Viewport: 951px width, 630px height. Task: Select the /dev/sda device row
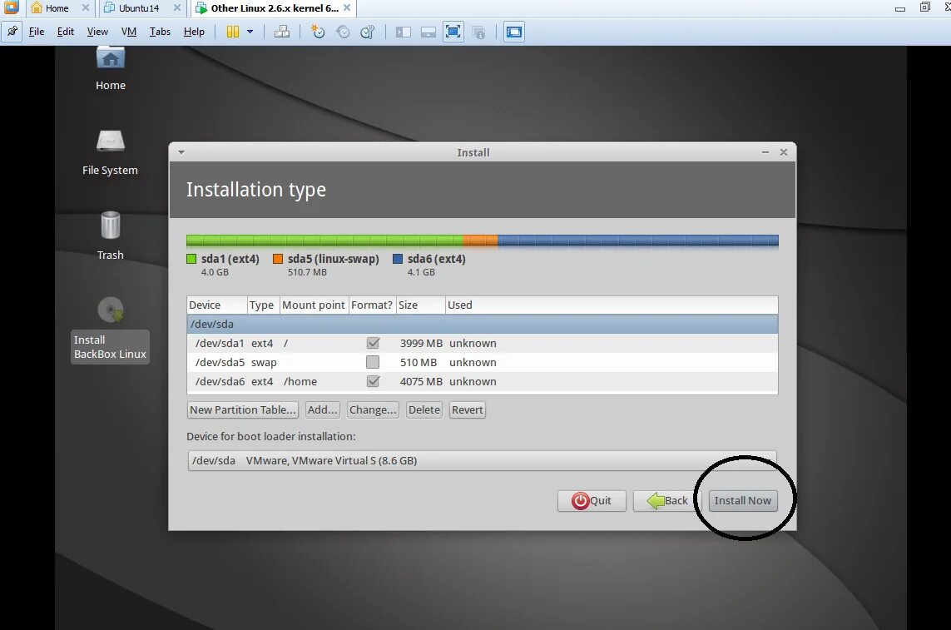click(483, 324)
